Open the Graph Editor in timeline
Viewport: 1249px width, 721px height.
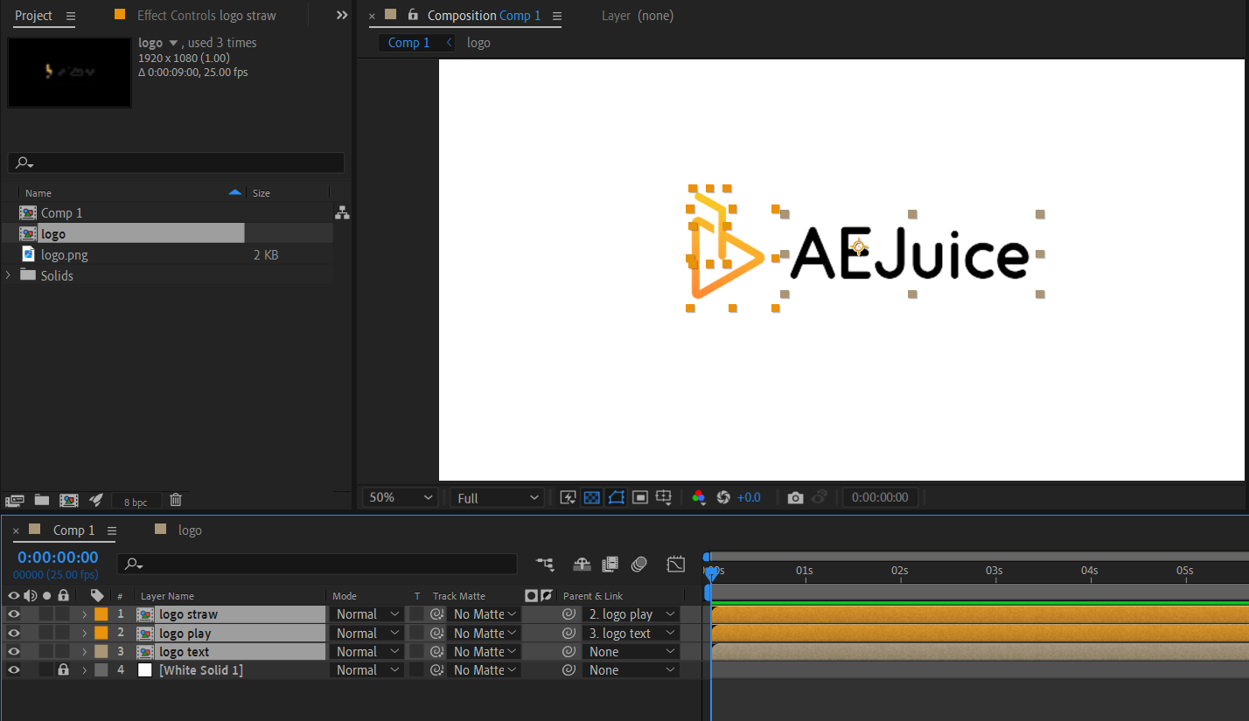675,564
